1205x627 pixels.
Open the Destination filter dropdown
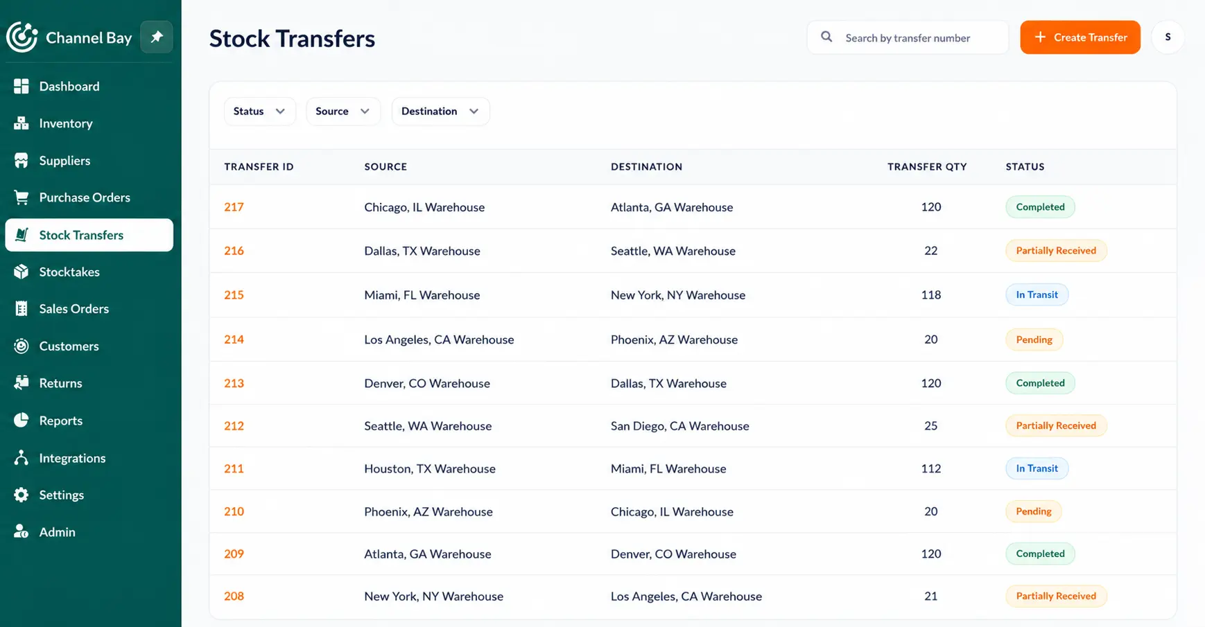point(440,112)
